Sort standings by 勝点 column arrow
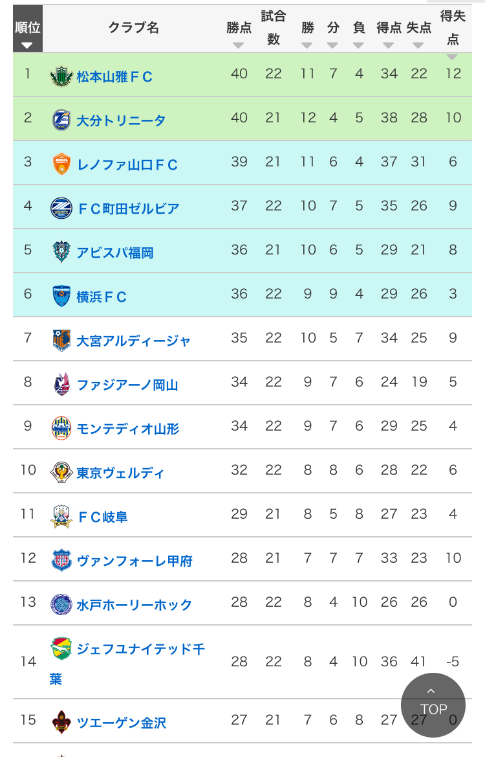This screenshot has height=757, width=485. click(239, 45)
